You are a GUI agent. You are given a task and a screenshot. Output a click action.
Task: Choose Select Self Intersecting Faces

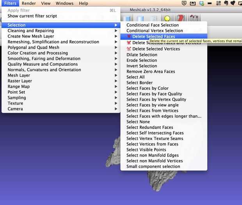[x=164, y=133]
